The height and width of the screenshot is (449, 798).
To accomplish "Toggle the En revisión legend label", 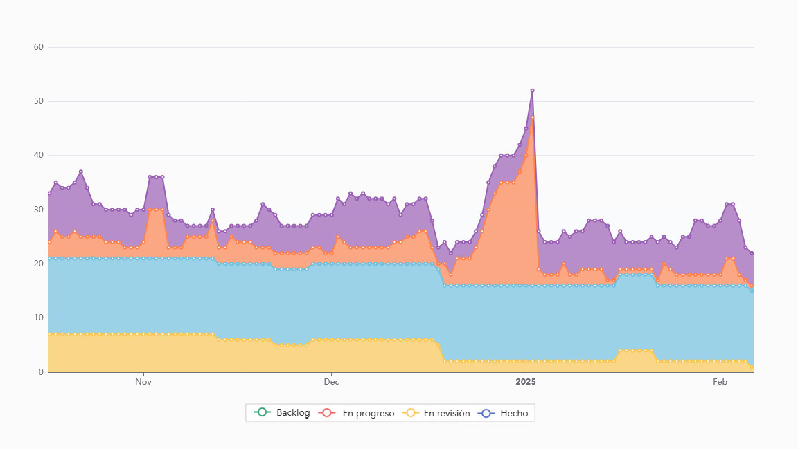I will coord(447,413).
